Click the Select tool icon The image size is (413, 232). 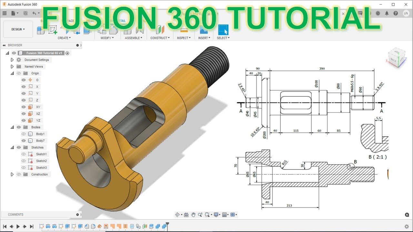pyautogui.click(x=223, y=30)
